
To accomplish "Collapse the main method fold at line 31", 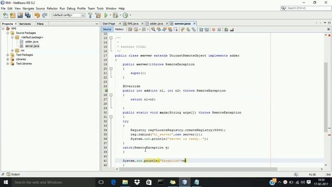I will tap(111, 117).
